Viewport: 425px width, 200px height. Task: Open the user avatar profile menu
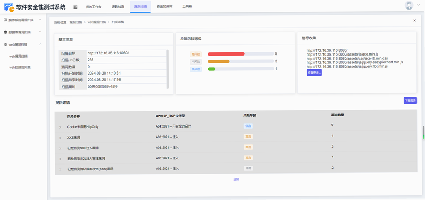click(x=409, y=5)
